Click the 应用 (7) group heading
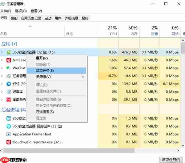This screenshot has width=185, height=163. (9, 44)
